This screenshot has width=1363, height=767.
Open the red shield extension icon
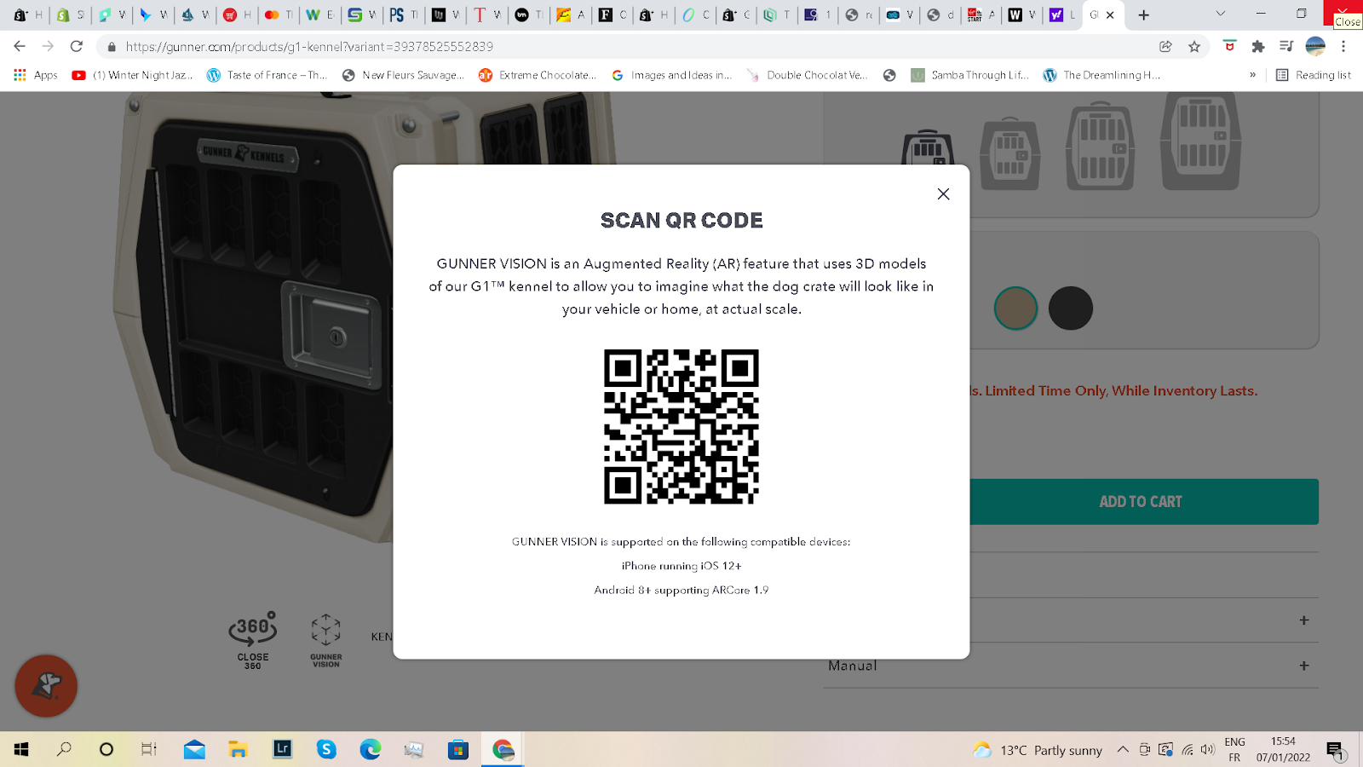1229,47
